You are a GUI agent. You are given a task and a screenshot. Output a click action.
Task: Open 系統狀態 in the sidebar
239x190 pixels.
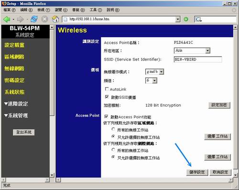(x=14, y=92)
